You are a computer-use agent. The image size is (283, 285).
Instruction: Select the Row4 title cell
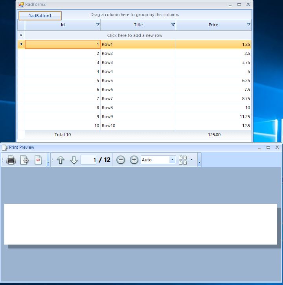tap(138, 71)
